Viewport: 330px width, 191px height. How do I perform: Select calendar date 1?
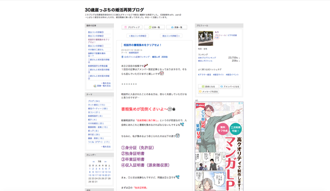(90, 169)
